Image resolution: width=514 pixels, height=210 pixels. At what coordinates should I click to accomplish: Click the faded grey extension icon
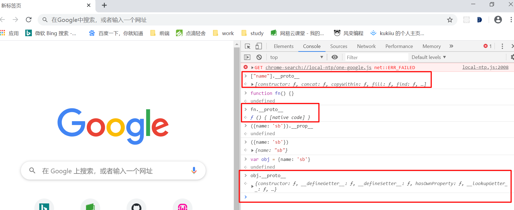(x=466, y=20)
